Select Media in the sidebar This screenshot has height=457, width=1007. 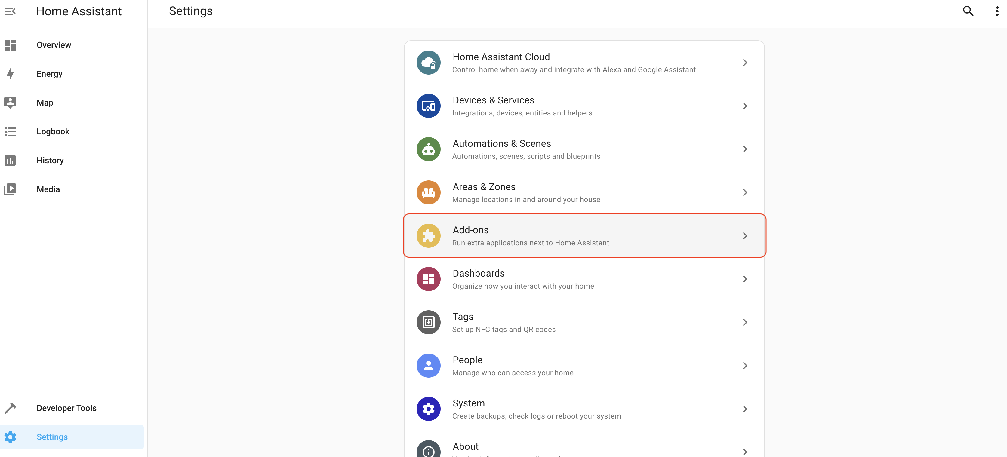pyautogui.click(x=48, y=189)
